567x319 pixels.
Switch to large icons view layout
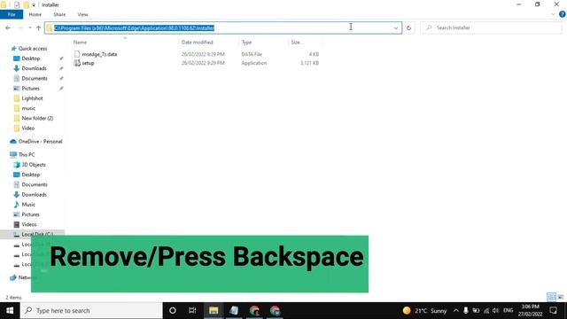[561, 297]
